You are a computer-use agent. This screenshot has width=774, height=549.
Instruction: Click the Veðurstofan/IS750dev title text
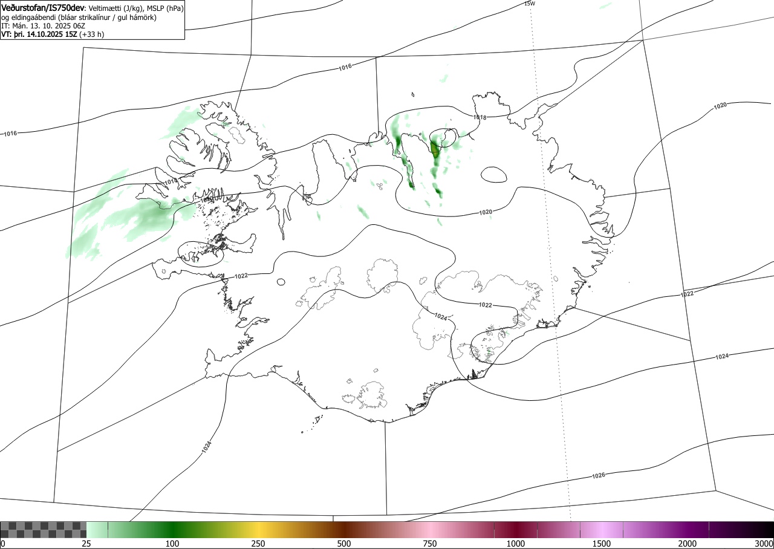[43, 8]
